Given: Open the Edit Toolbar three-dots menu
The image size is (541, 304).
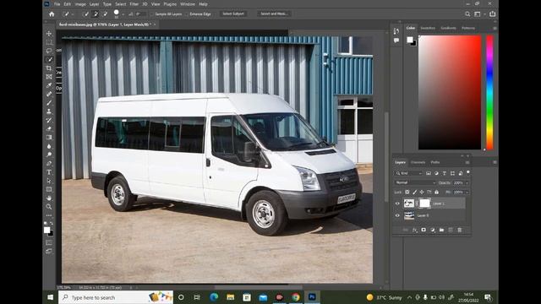Looking at the screenshot, I should click(49, 215).
